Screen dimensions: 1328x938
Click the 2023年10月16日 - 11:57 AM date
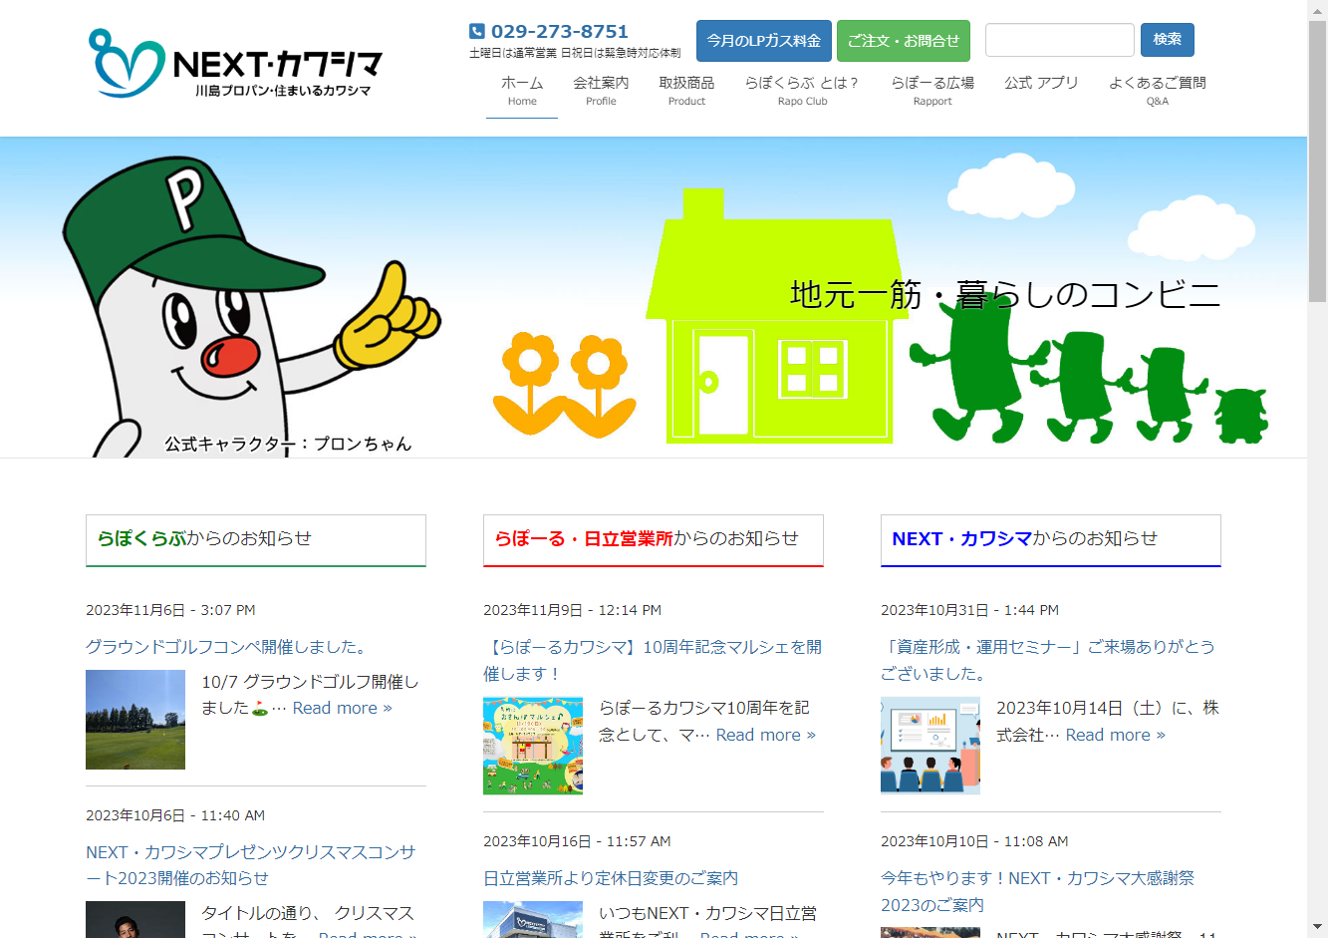[577, 841]
